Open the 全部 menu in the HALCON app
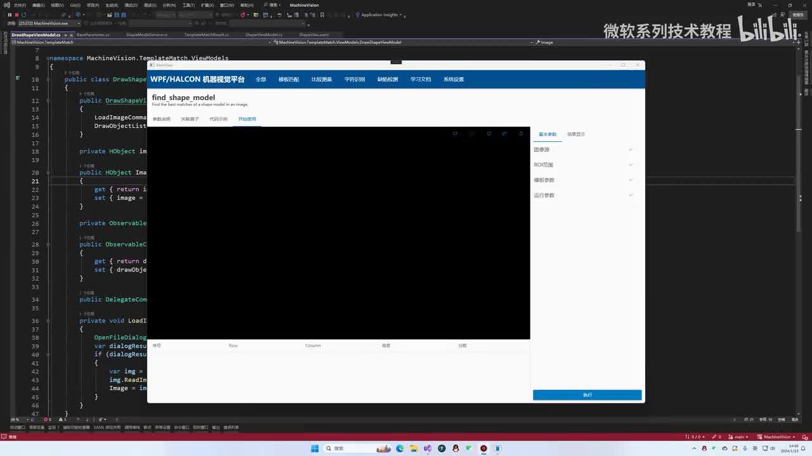 261,79
